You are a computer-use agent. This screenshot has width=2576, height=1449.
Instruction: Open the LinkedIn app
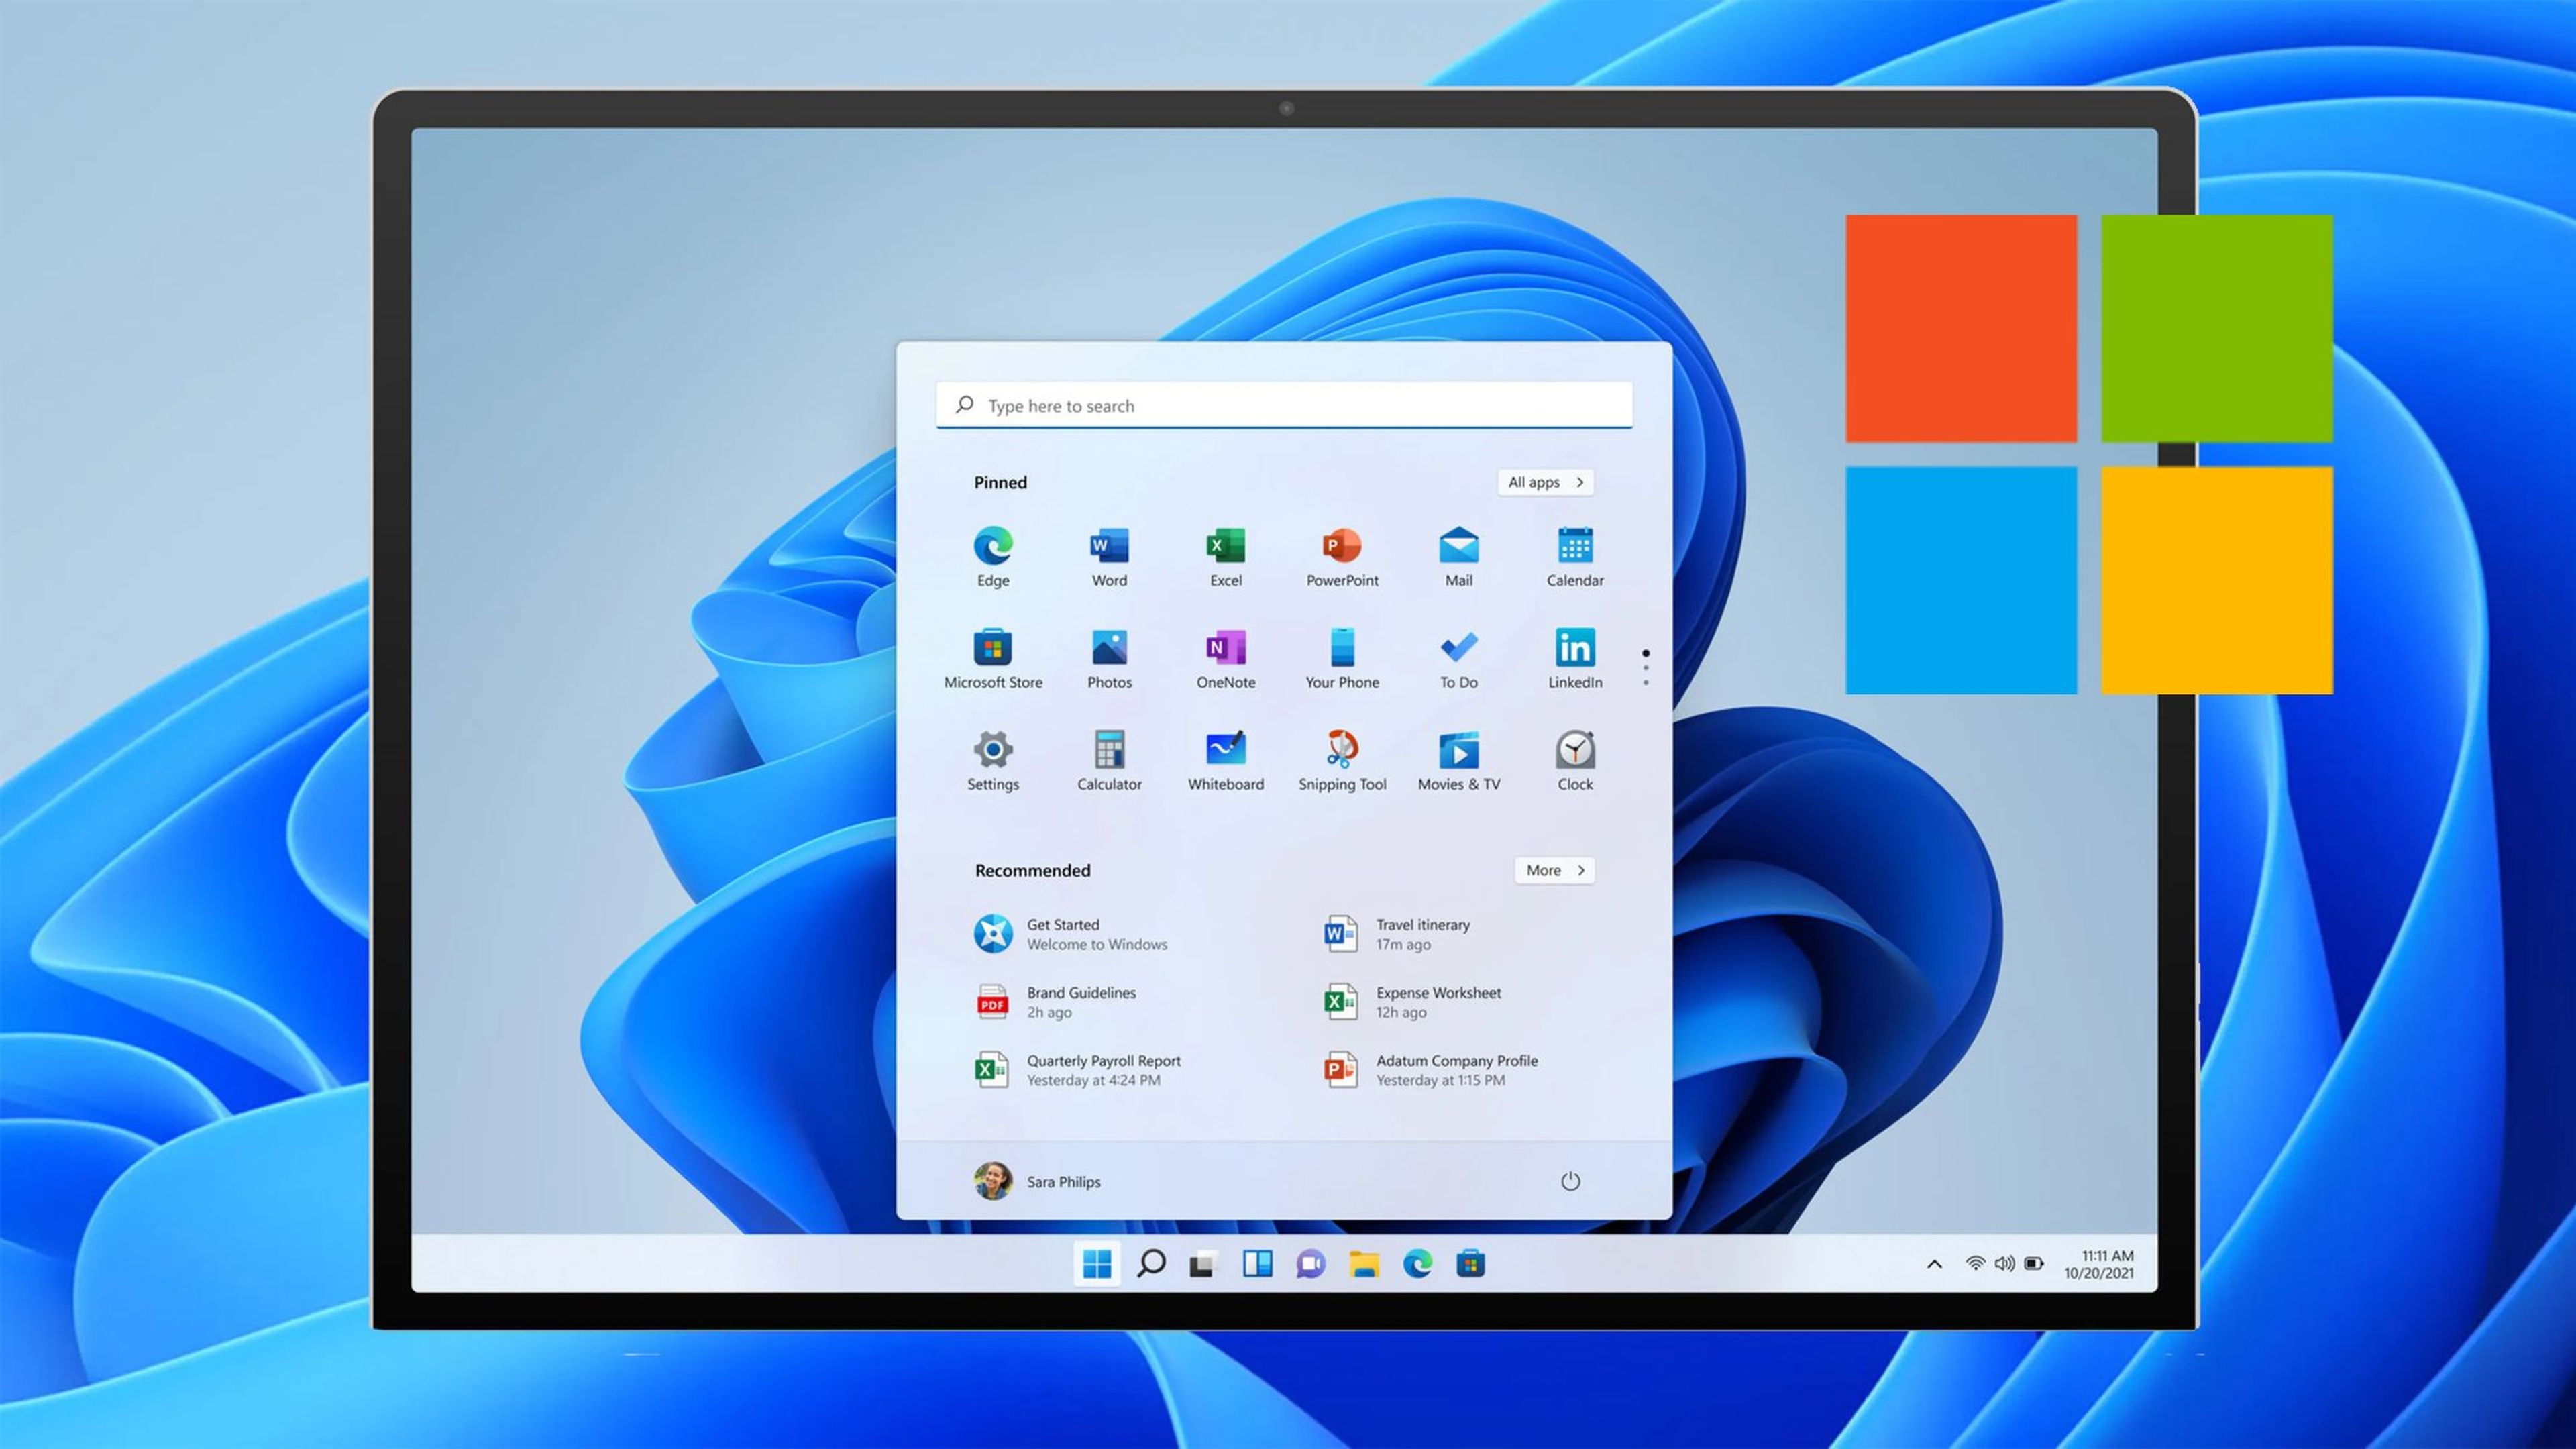point(1575,658)
